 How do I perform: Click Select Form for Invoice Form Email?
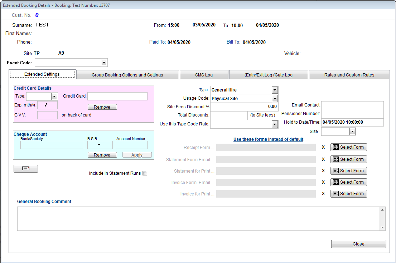348,182
